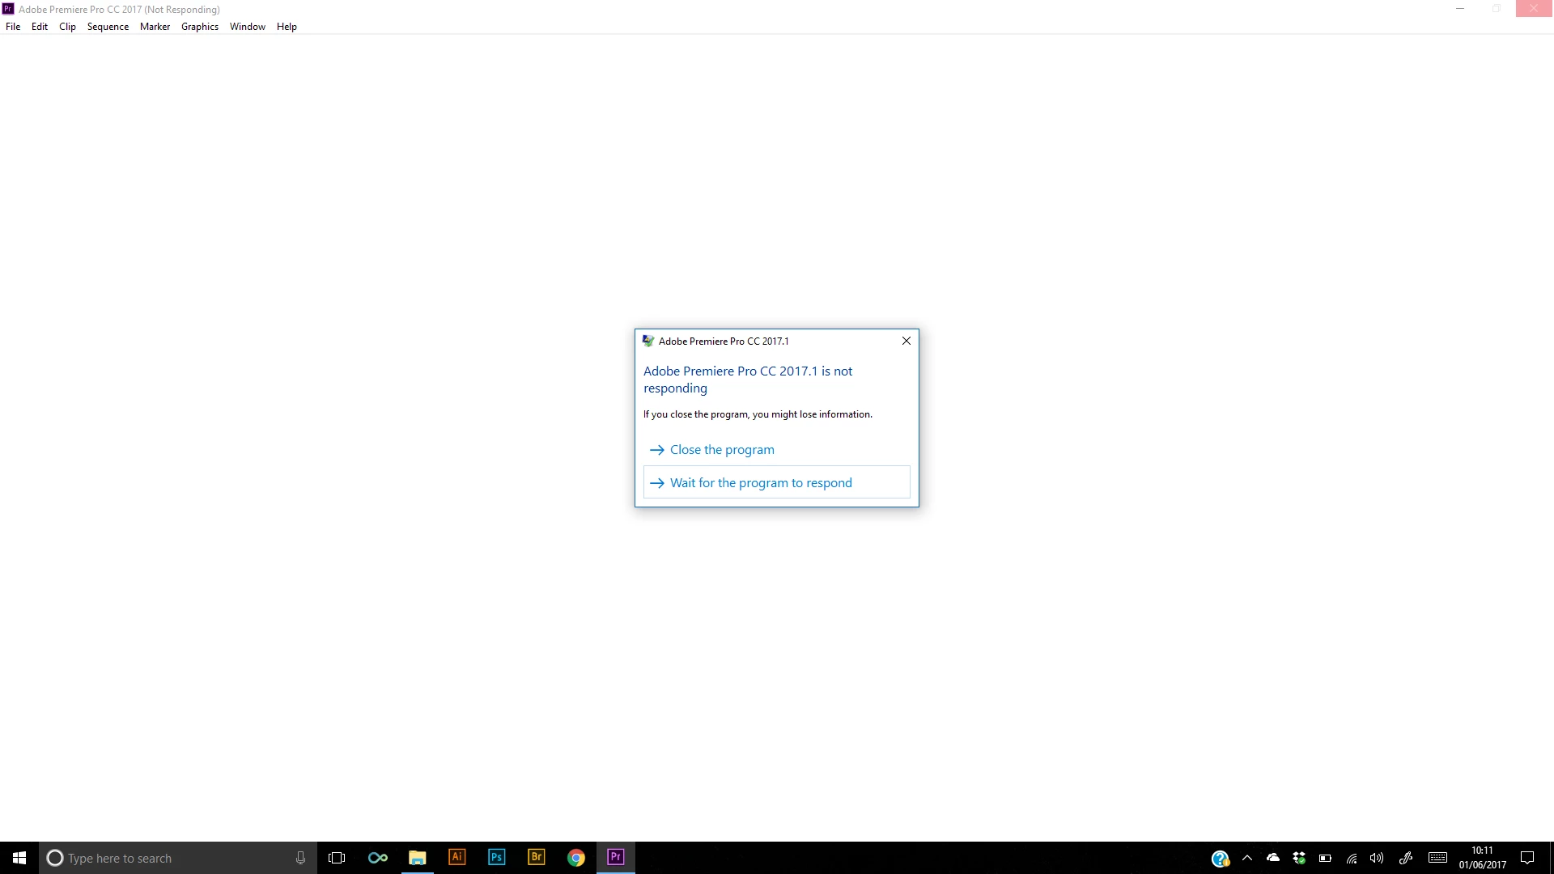Close the not responding dialog
This screenshot has width=1554, height=874.
coord(906,341)
